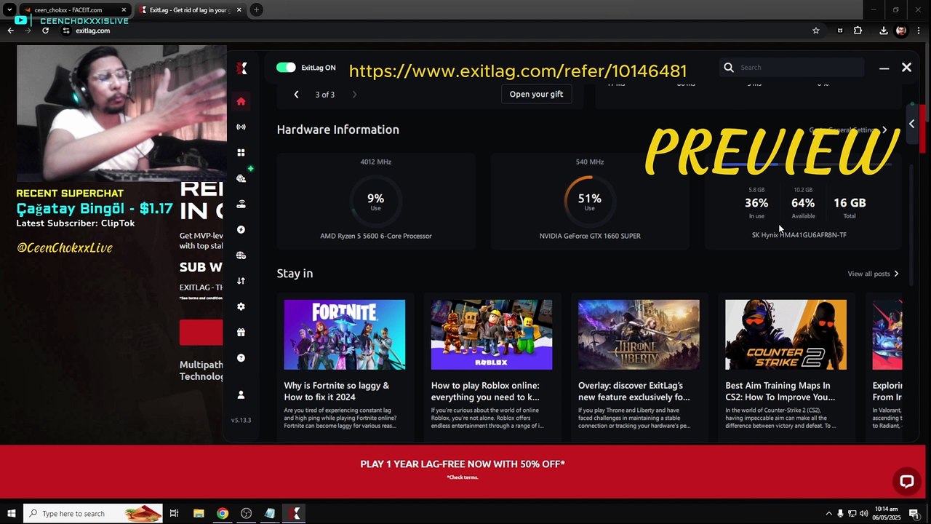Click the NVIDIA GeForce GTX 1660 SUPER gauge
Viewport: 931px width, 524px height.
pyautogui.click(x=590, y=202)
